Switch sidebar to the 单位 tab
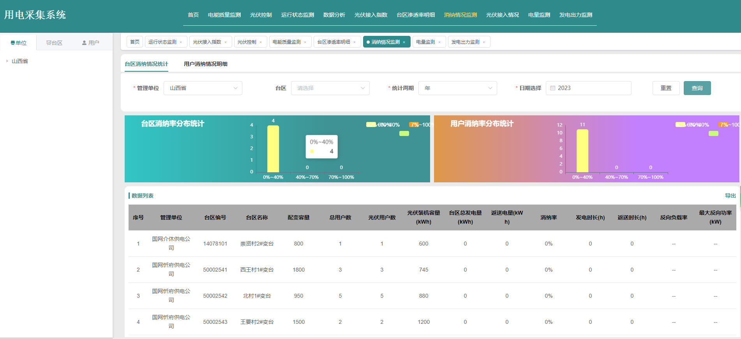 coord(19,43)
